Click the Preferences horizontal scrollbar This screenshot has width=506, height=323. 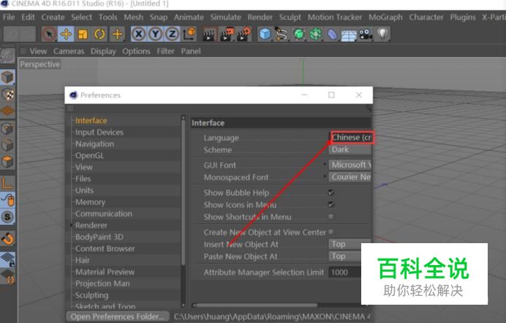(x=257, y=305)
